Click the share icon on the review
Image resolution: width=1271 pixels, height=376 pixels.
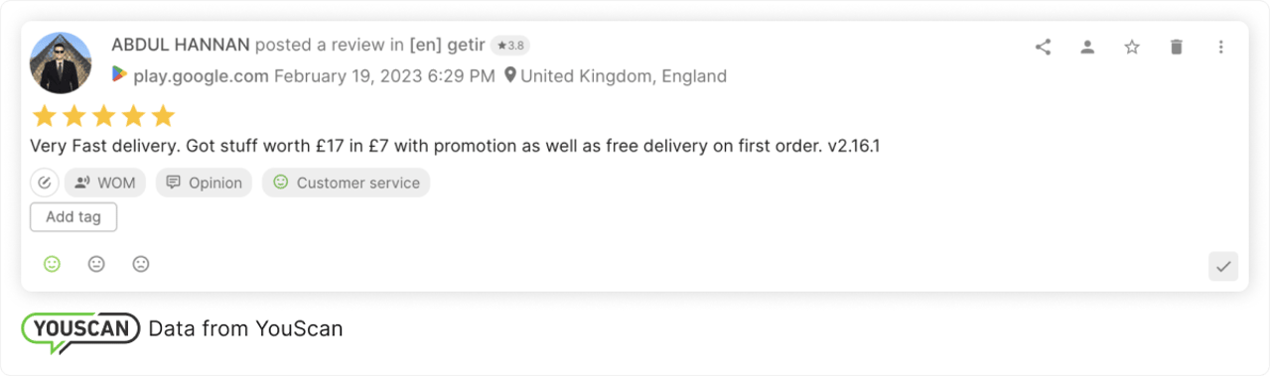point(1043,47)
